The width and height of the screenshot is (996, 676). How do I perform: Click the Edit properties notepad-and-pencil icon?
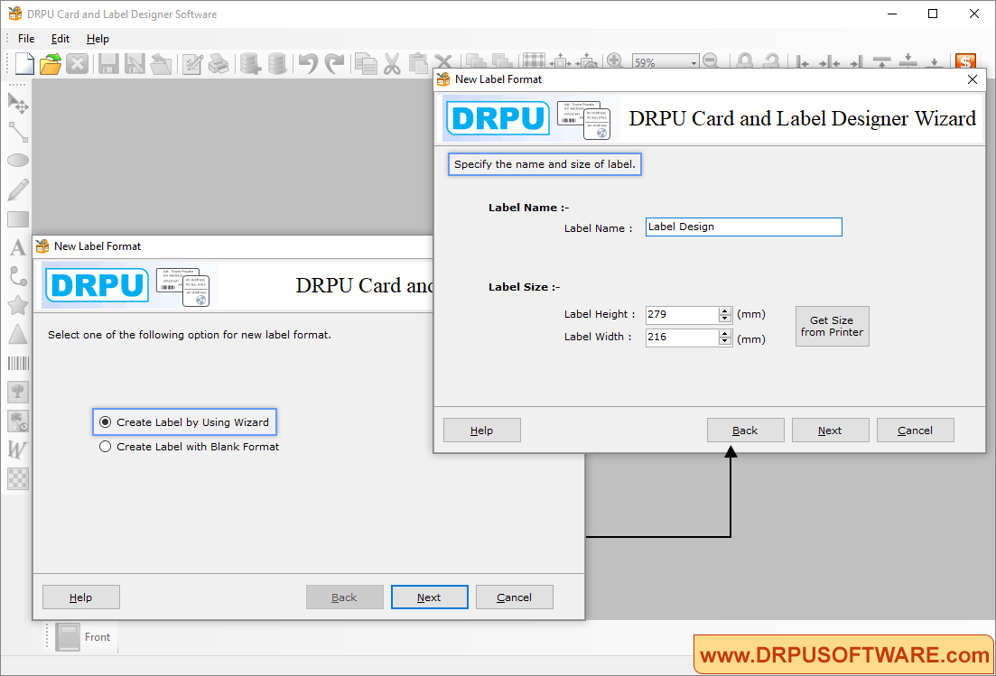tap(192, 63)
